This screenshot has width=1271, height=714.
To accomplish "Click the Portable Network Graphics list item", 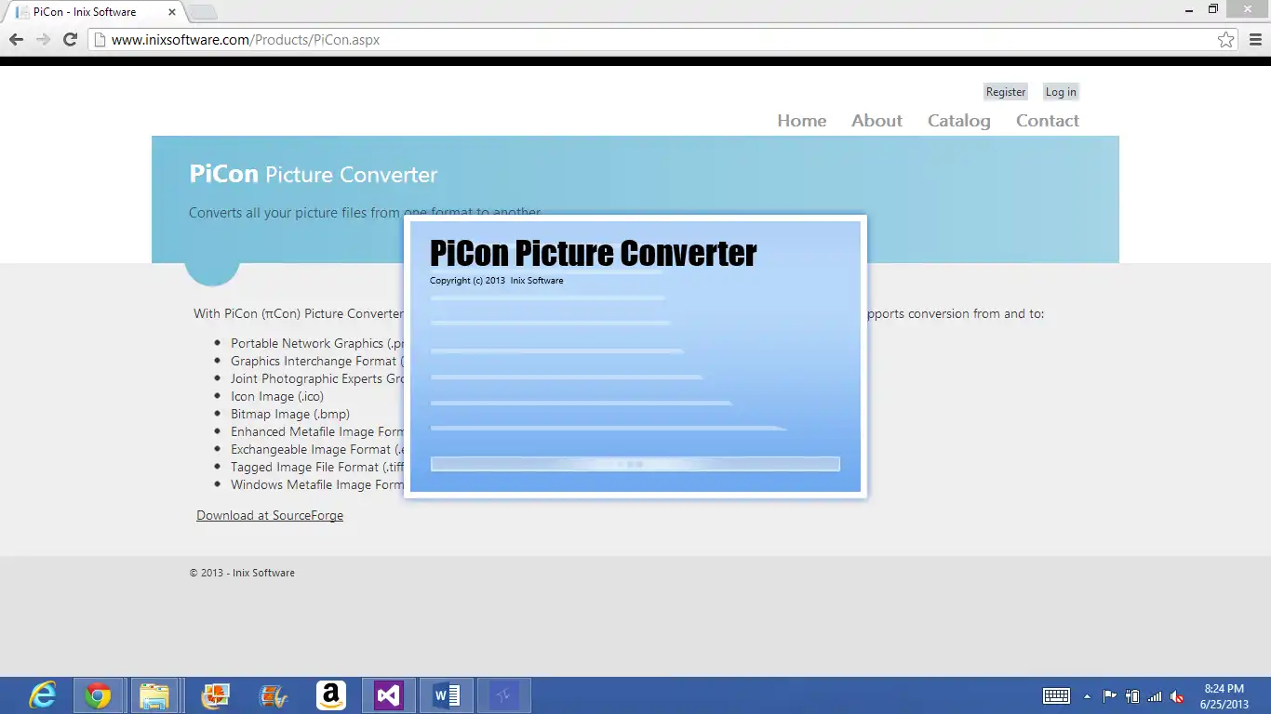I will coord(317,344).
